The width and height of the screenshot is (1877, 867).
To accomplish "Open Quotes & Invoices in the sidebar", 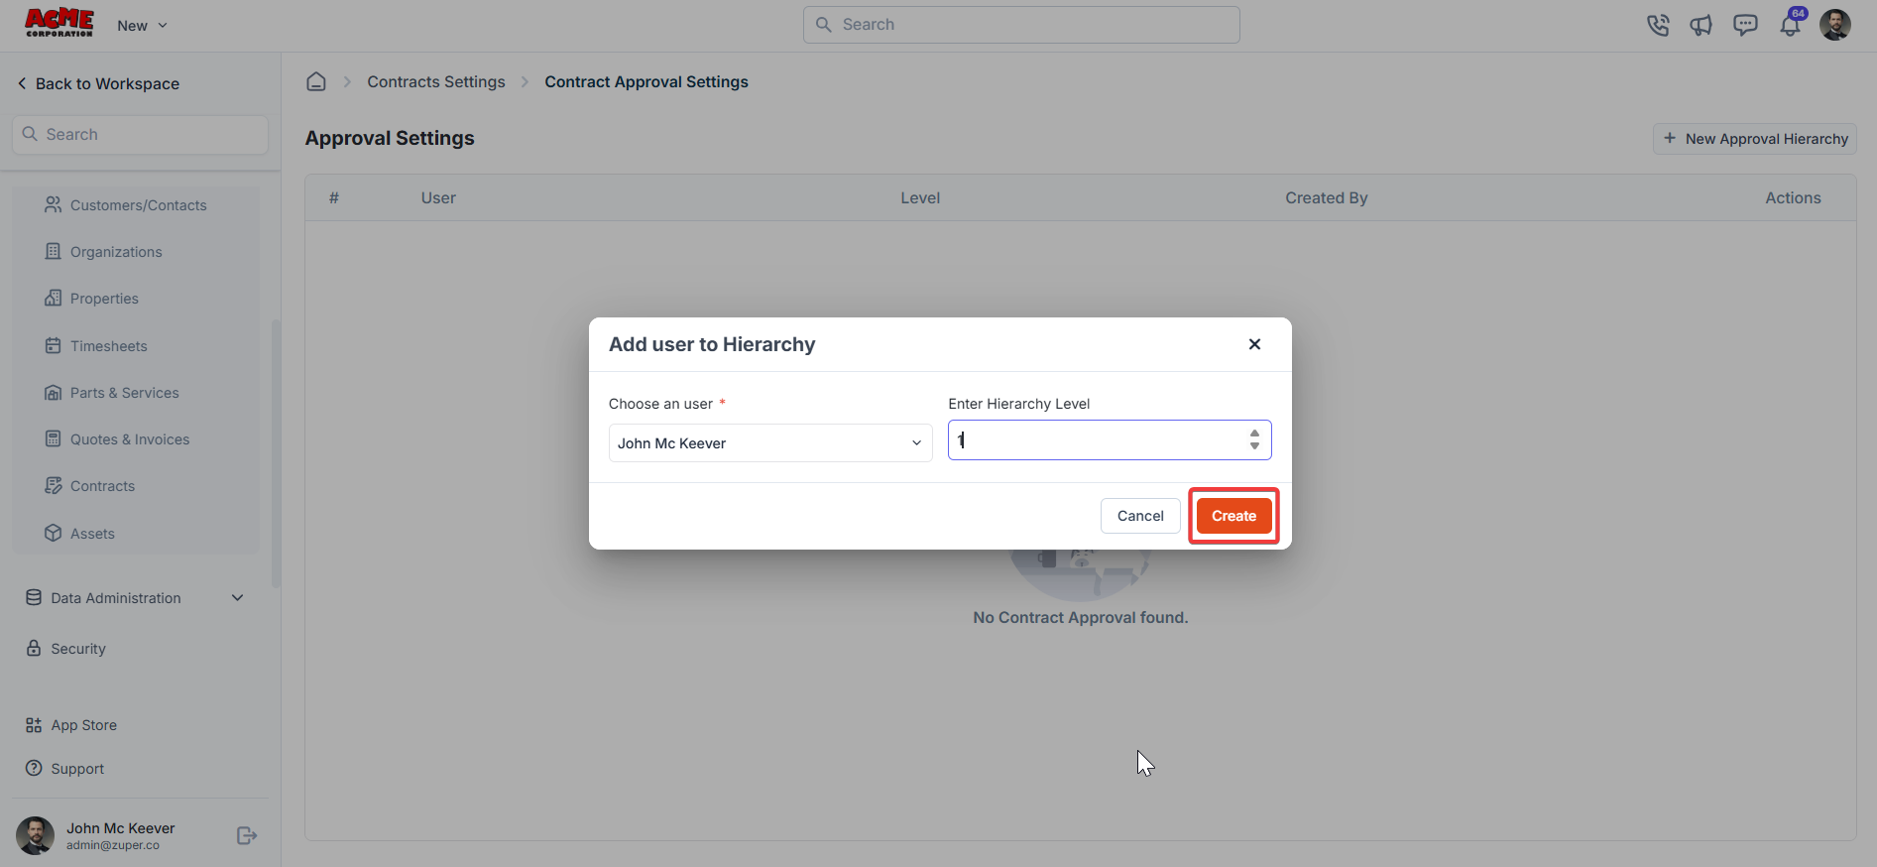I will [x=129, y=439].
